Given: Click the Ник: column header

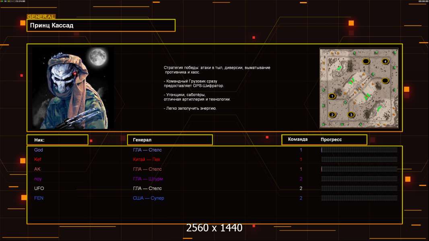Looking at the screenshot, I should point(57,140).
